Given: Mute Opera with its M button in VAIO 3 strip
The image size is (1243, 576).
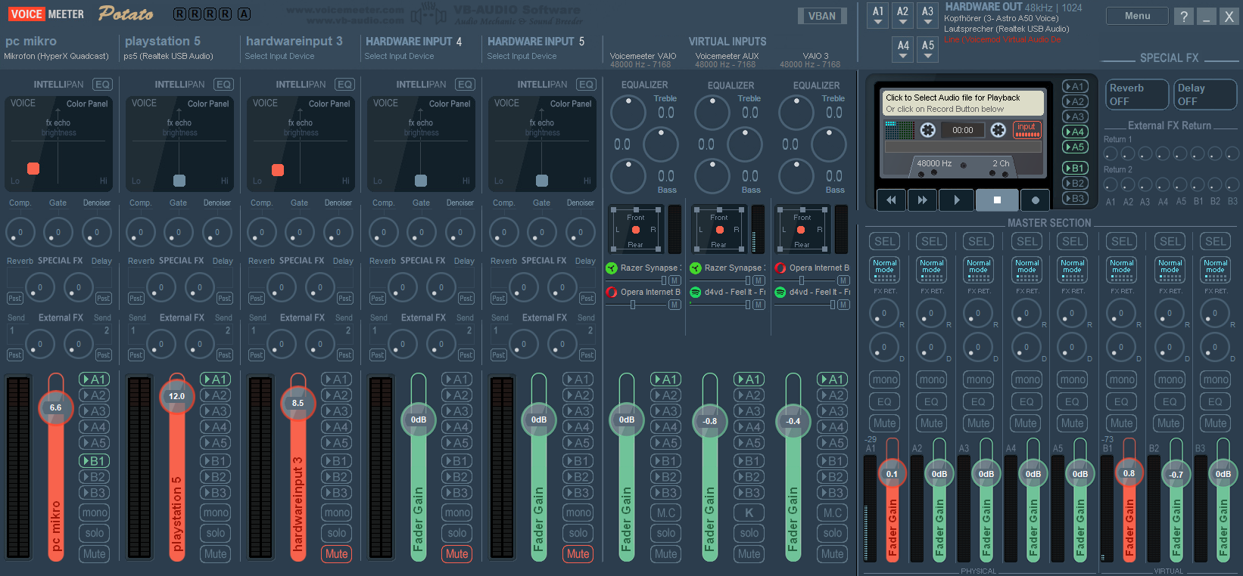Looking at the screenshot, I should click(843, 280).
